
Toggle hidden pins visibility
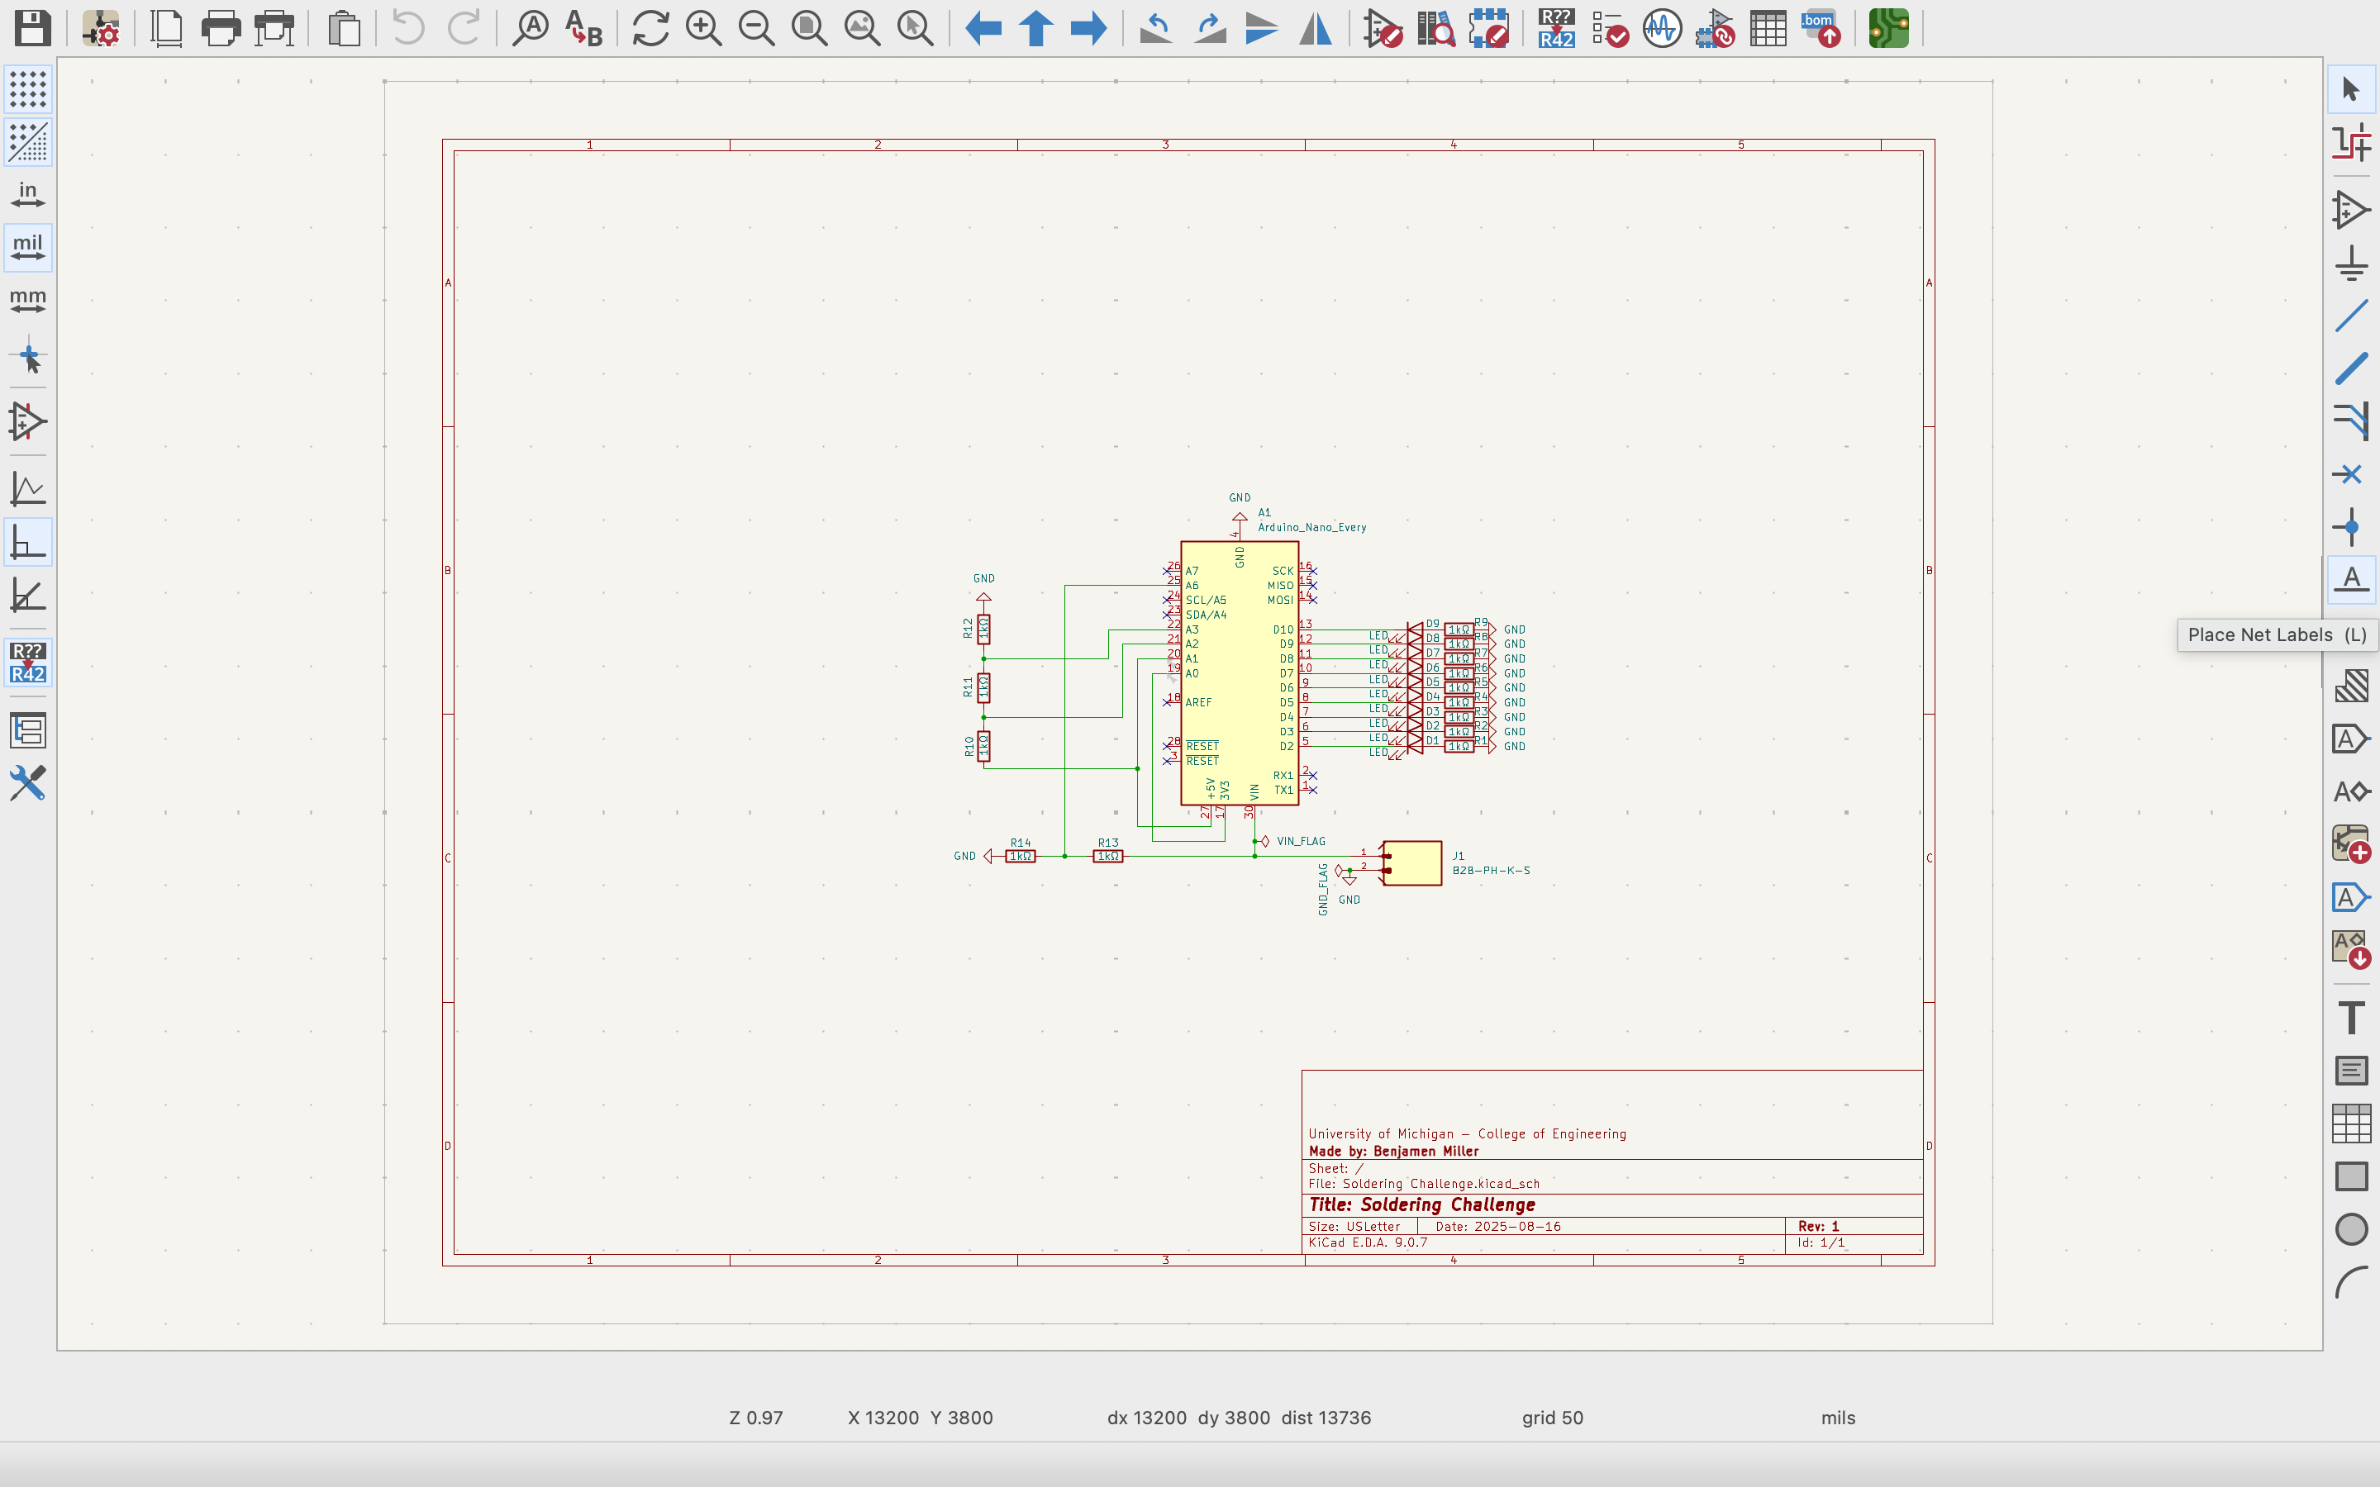pos(27,423)
